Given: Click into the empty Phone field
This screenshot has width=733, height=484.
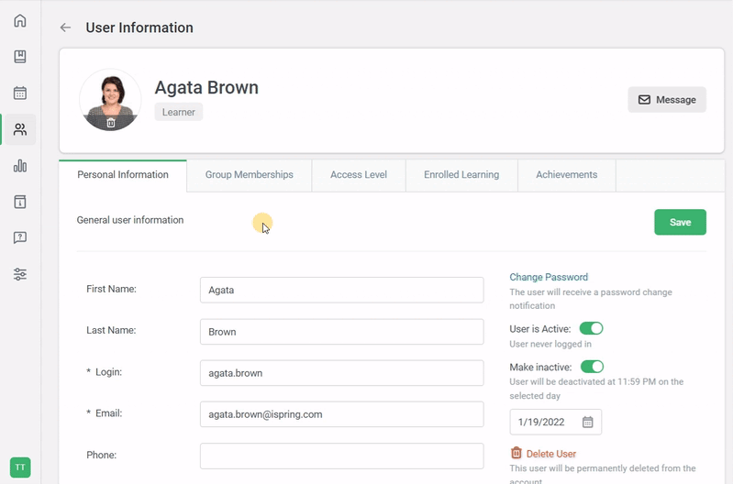Looking at the screenshot, I should click(x=341, y=456).
